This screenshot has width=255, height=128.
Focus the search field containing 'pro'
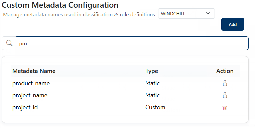(x=132, y=43)
